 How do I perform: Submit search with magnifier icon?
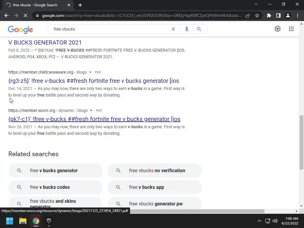[199, 29]
